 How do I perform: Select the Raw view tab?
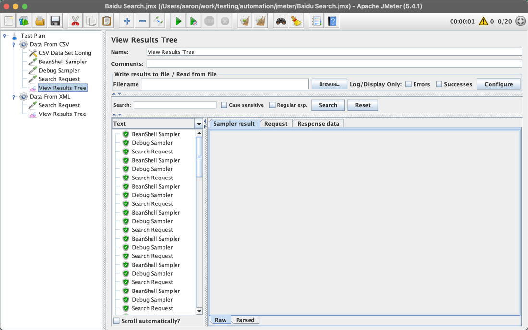tap(221, 320)
